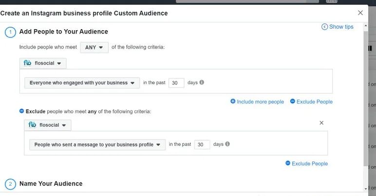
Task: Click step 1 circle number icon
Action: [x=10, y=32]
